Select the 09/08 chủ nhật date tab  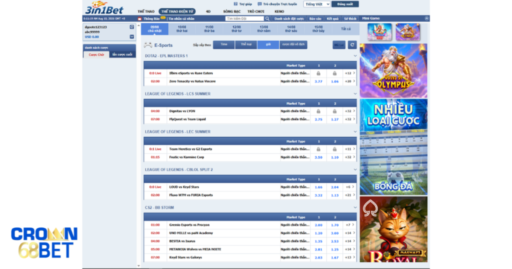(x=154, y=29)
